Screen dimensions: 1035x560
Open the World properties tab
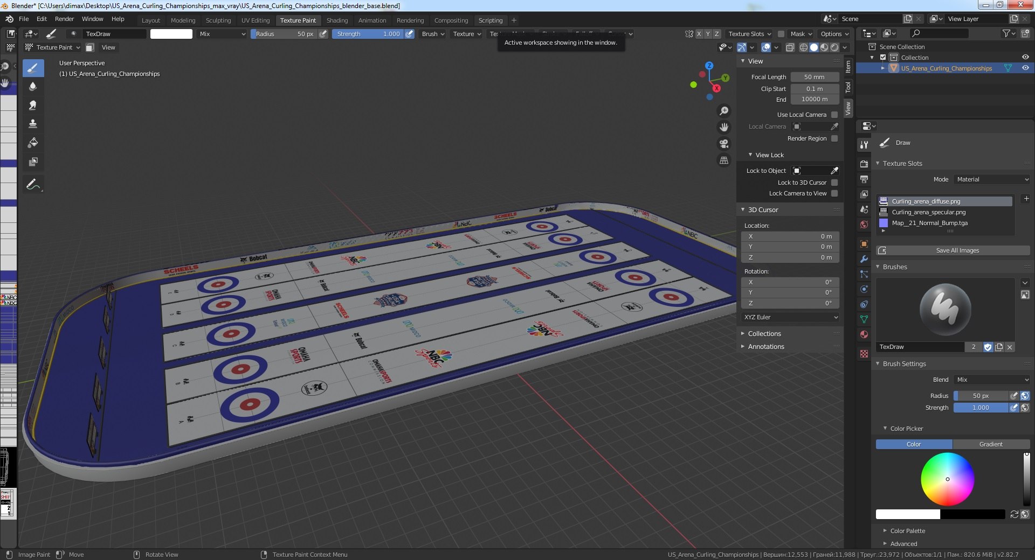click(864, 225)
